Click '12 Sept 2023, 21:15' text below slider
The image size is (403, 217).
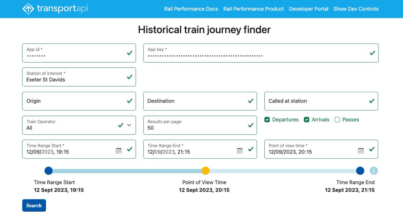(350, 190)
